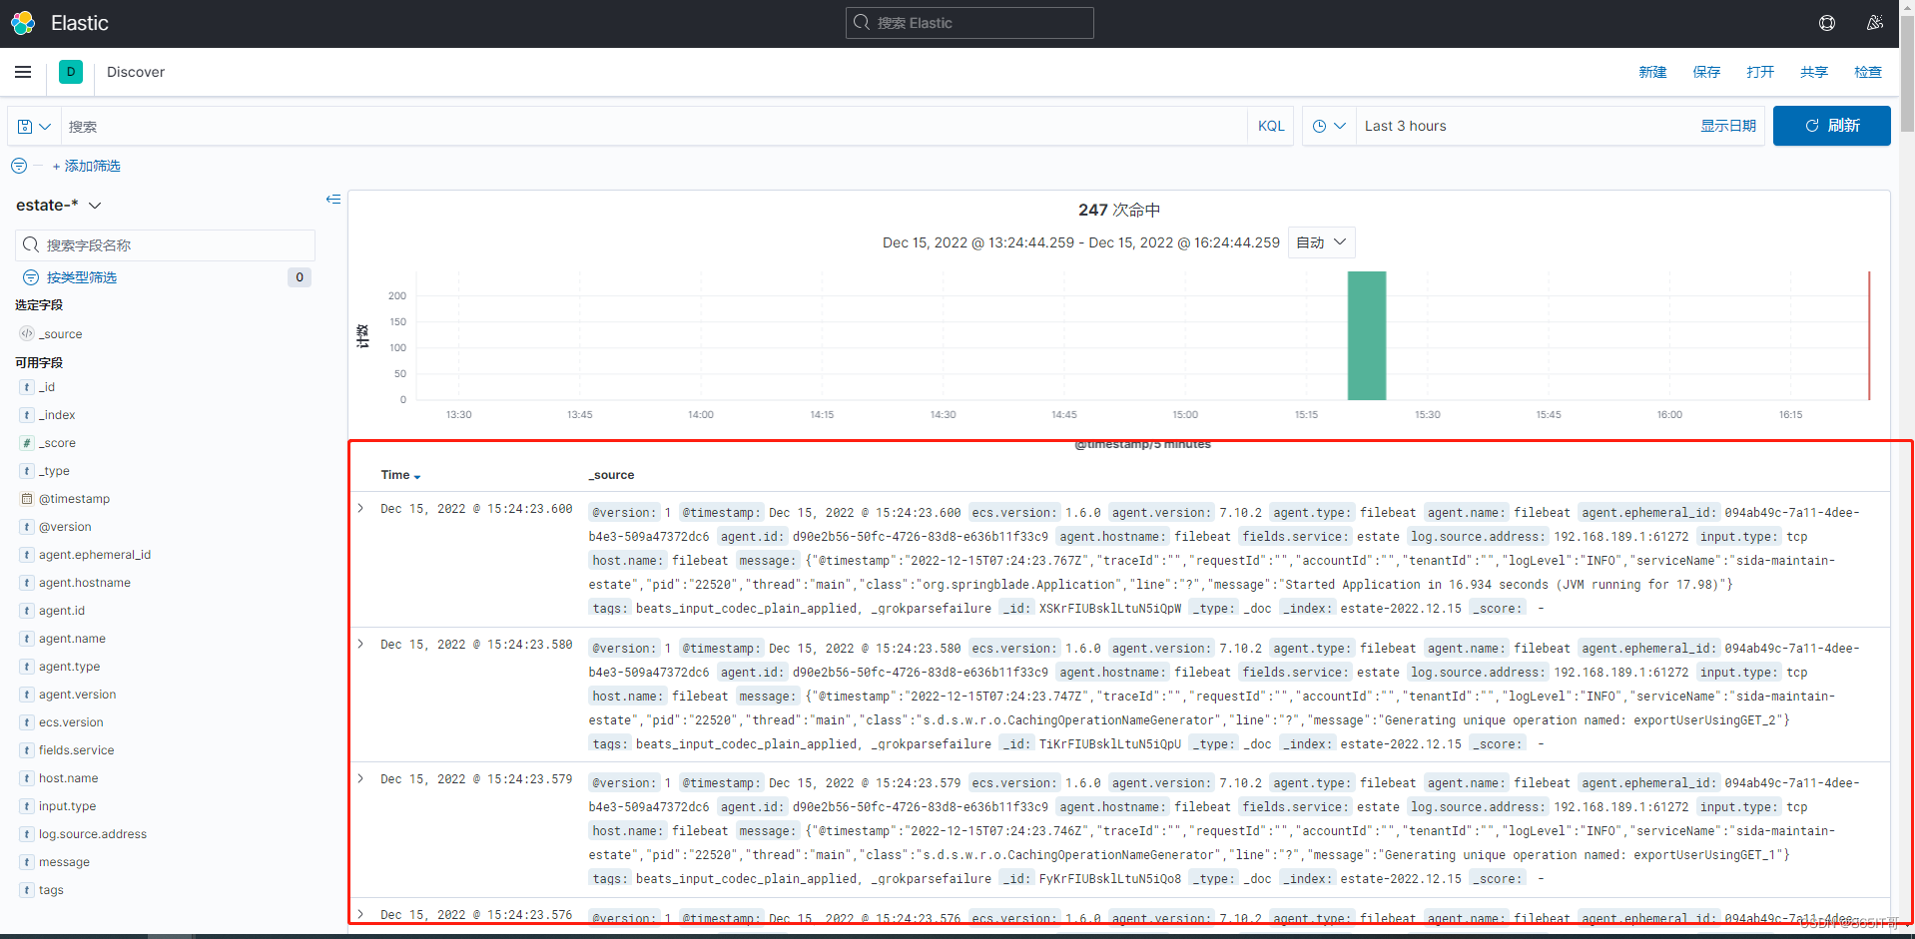Click the 刷新 refresh button
This screenshot has height=939, width=1915.
click(x=1831, y=126)
